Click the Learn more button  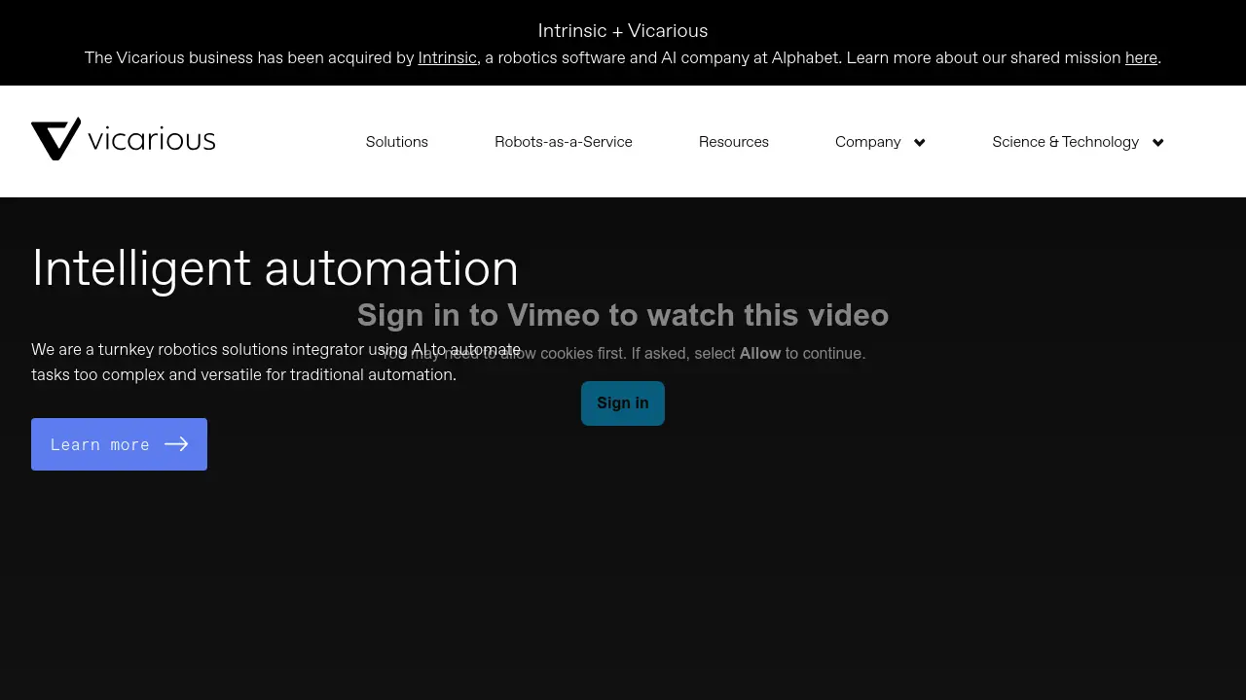click(x=119, y=444)
